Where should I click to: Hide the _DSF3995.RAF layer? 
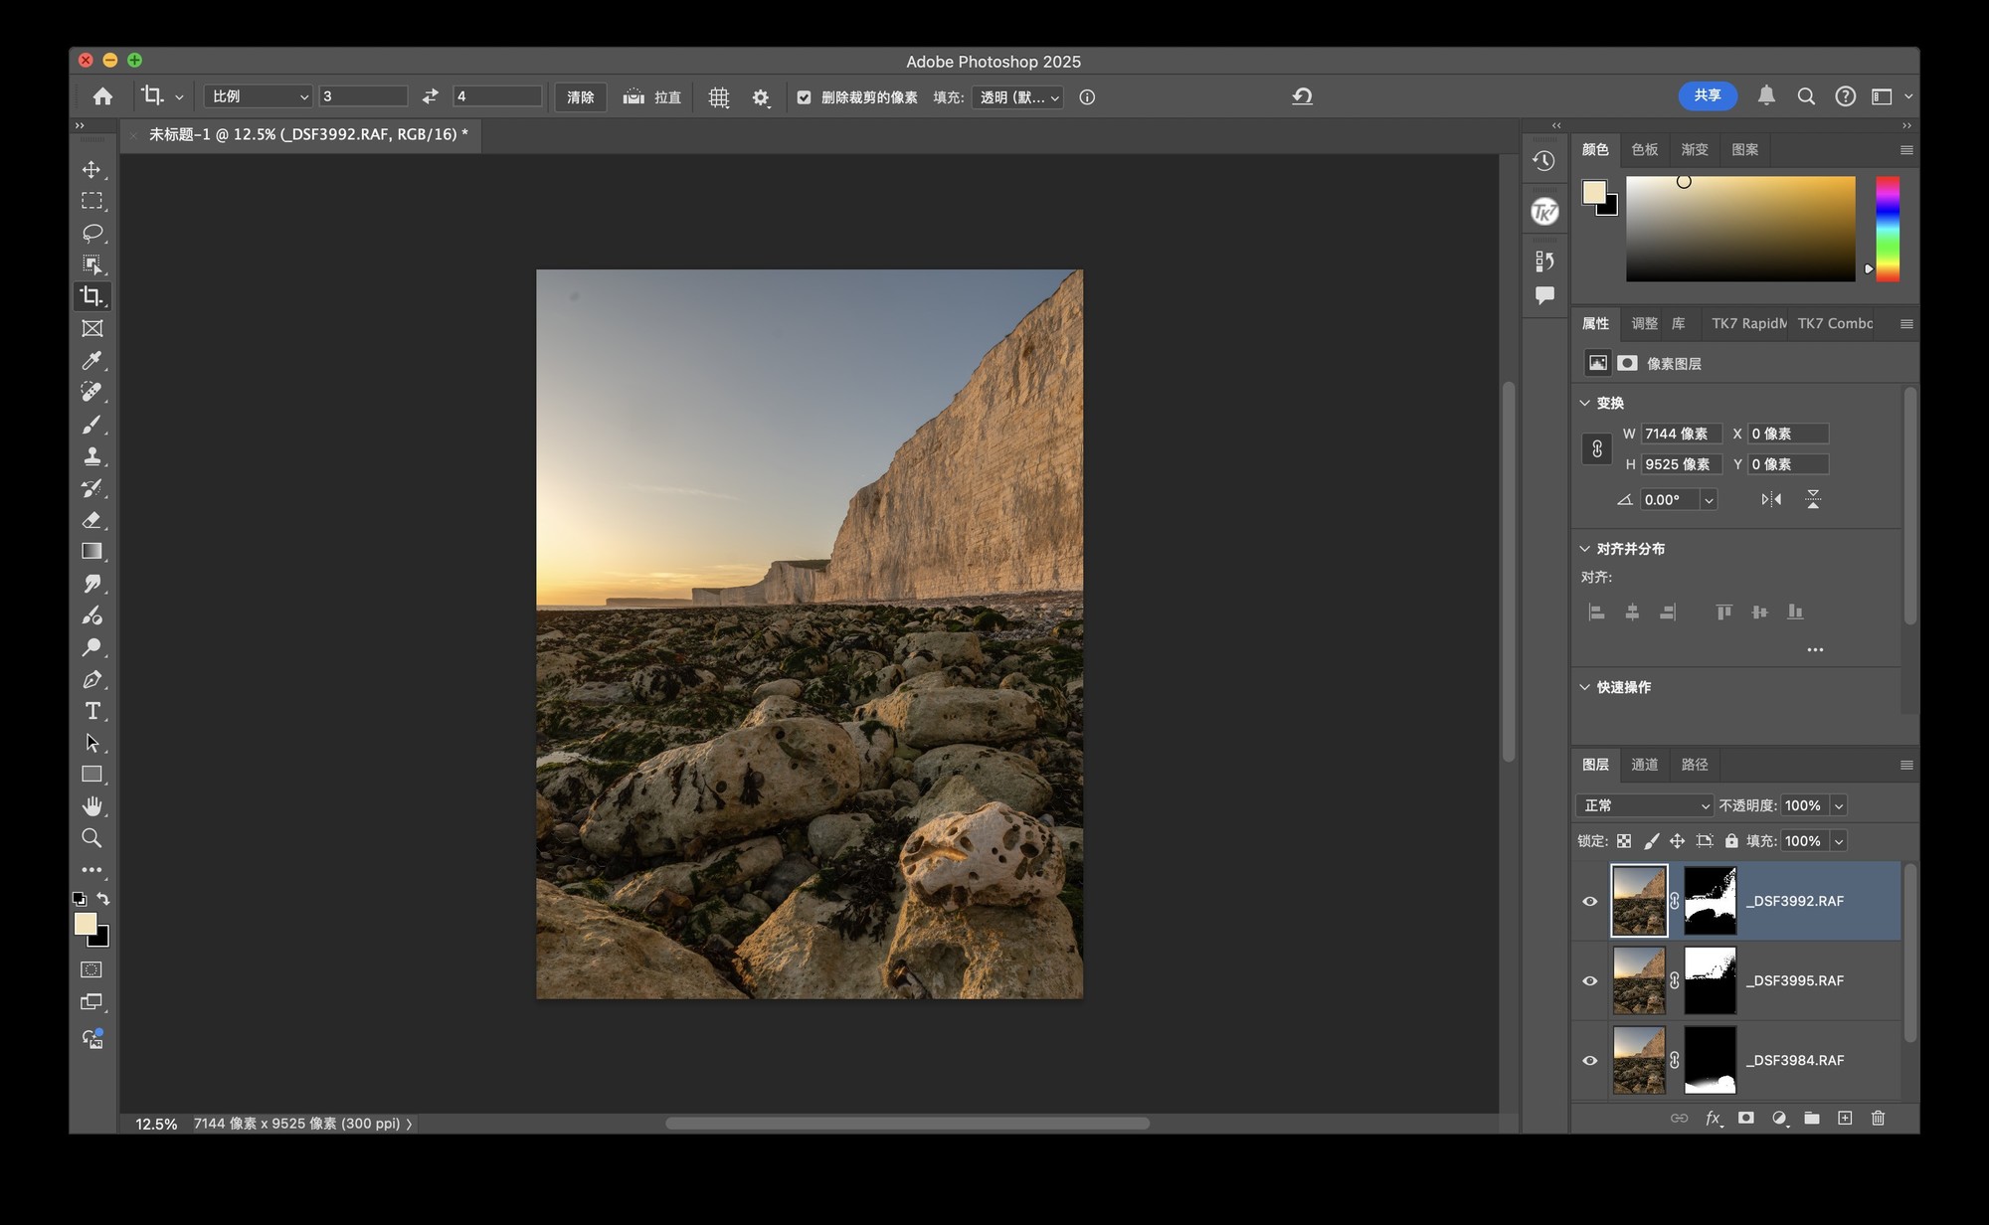click(1589, 980)
